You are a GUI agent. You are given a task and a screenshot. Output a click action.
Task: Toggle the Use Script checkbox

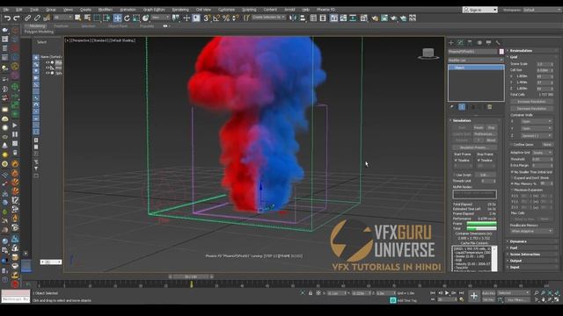click(455, 175)
